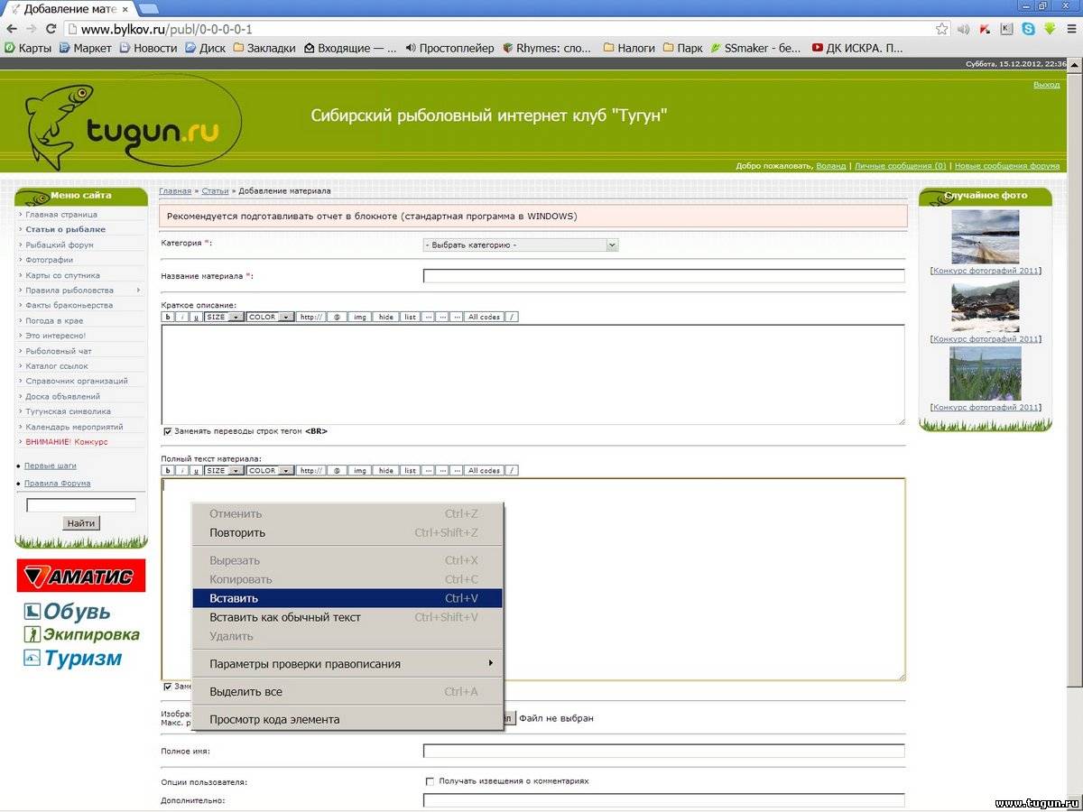Enable 'Получать извещения о комментариях' checkbox

(430, 781)
